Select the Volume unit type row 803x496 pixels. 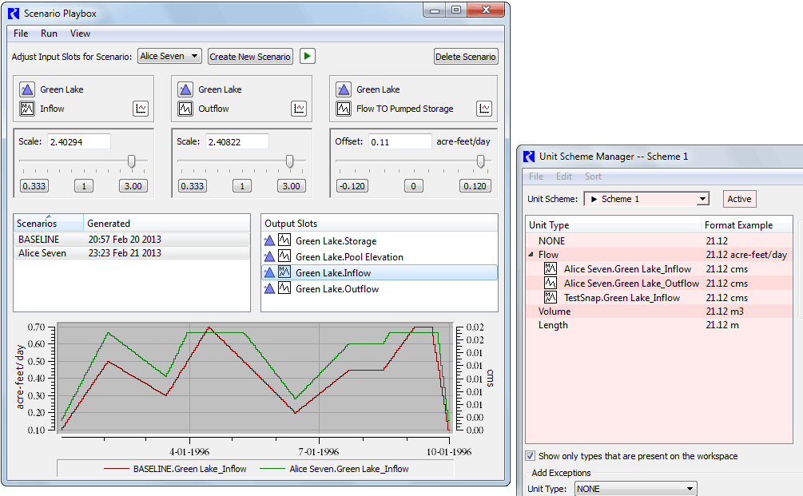pos(659,311)
